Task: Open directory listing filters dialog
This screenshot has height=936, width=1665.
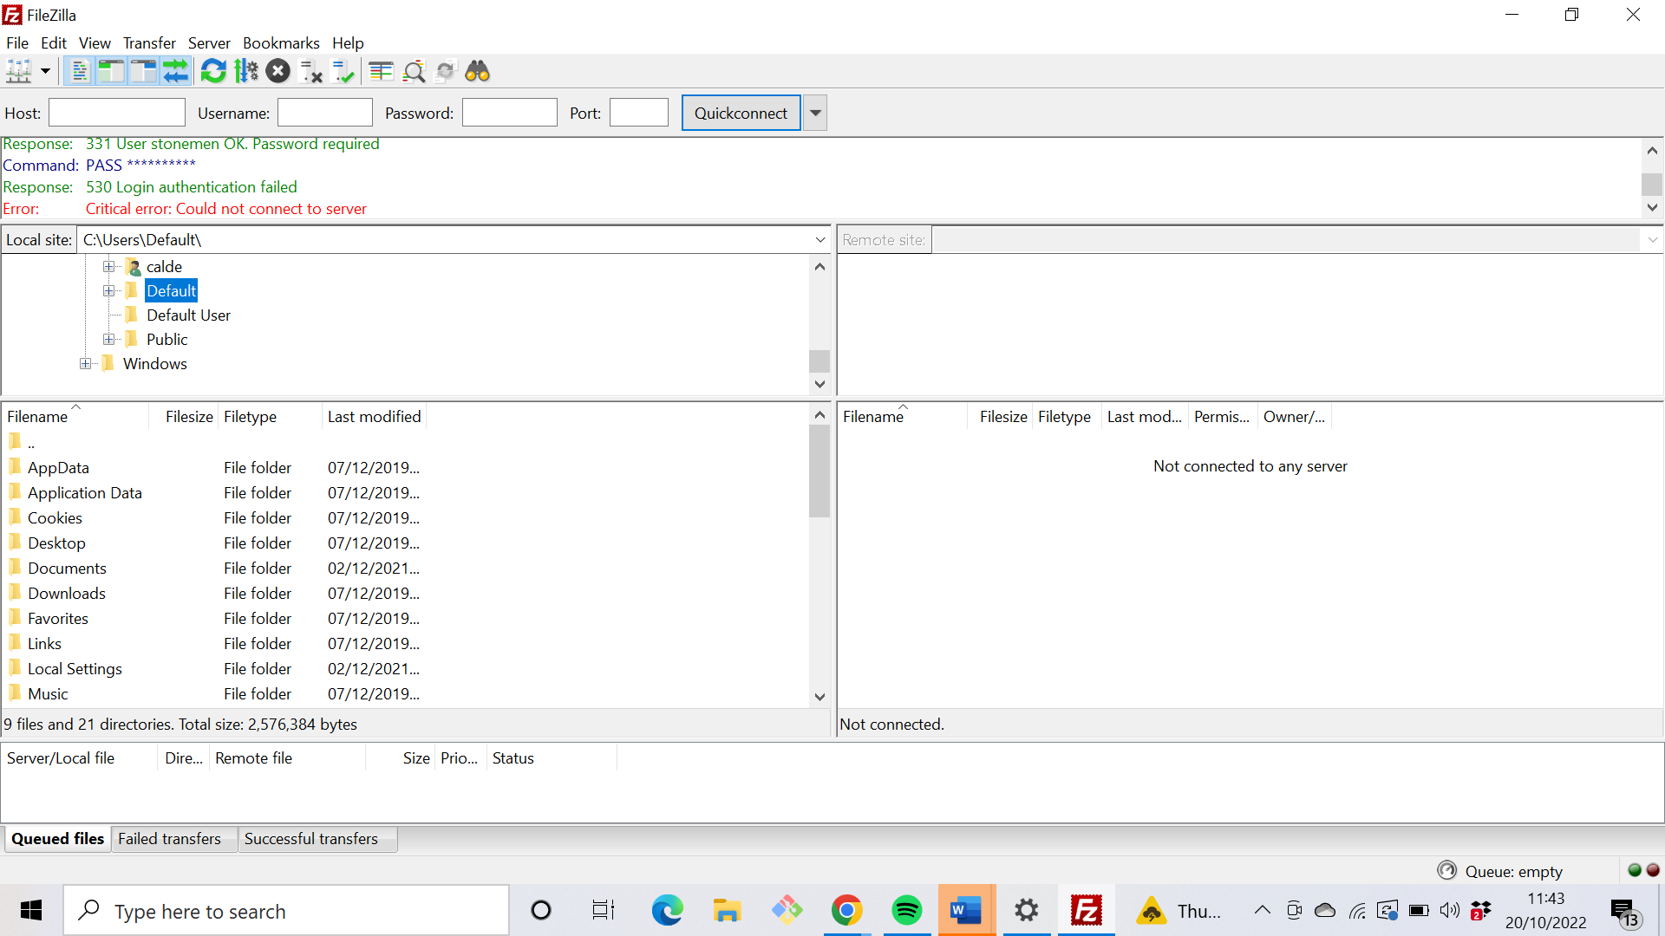Action: pos(381,71)
